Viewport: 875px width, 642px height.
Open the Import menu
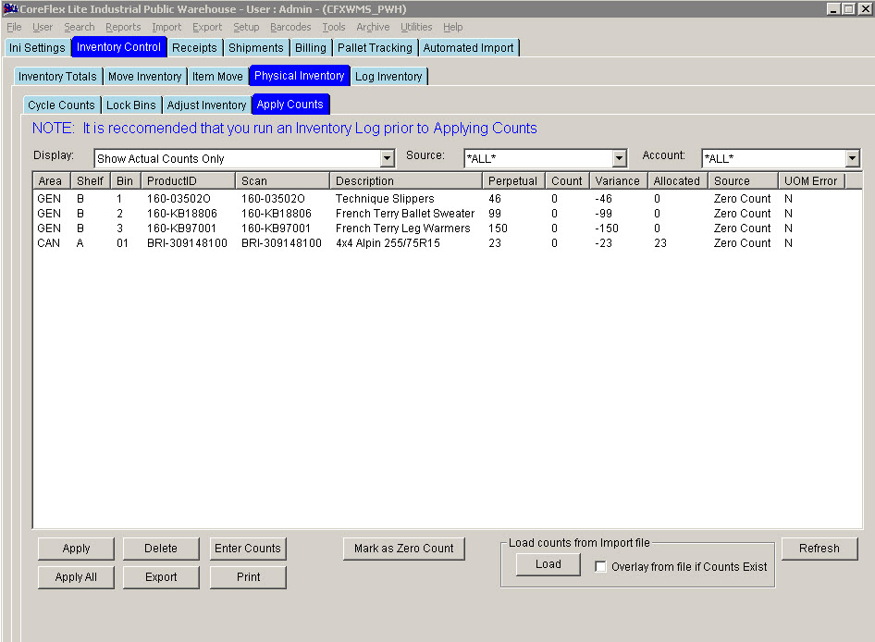coord(166,27)
